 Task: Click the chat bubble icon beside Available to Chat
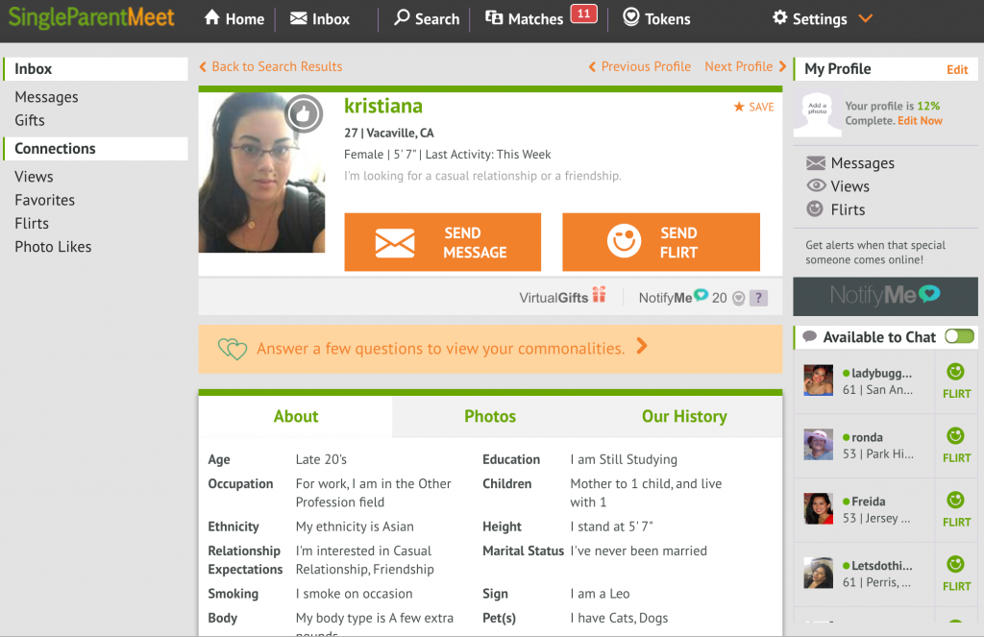point(809,337)
